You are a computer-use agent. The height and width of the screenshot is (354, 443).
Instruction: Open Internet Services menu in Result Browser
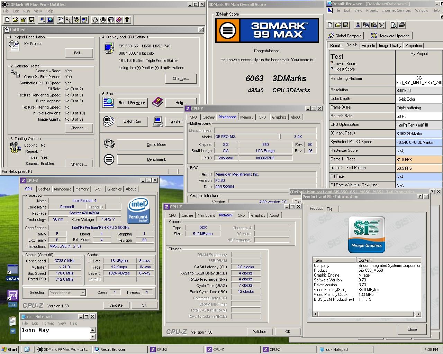click(x=396, y=10)
